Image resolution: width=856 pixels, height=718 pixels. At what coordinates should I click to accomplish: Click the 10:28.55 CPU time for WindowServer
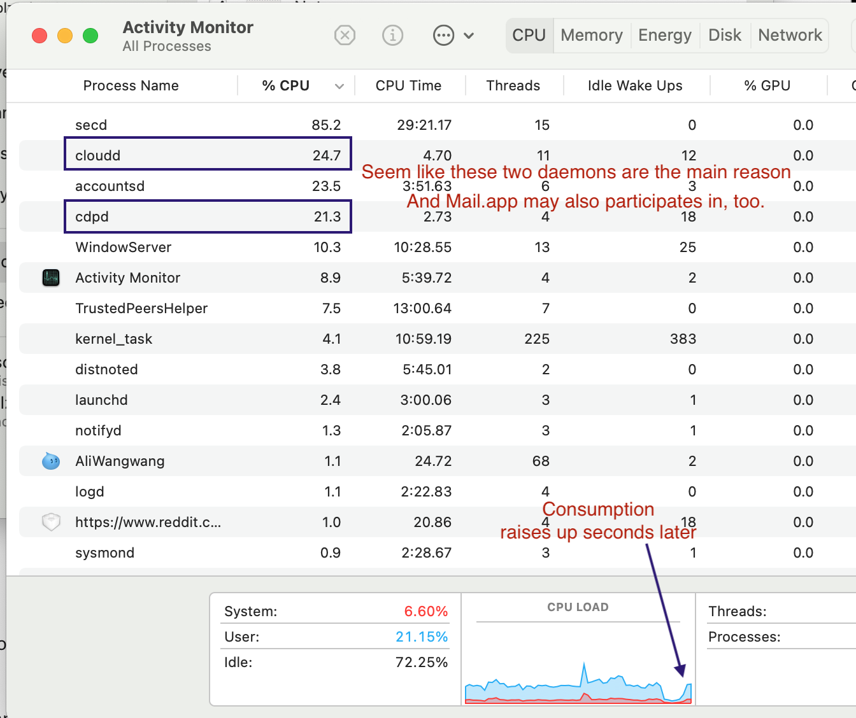423,247
